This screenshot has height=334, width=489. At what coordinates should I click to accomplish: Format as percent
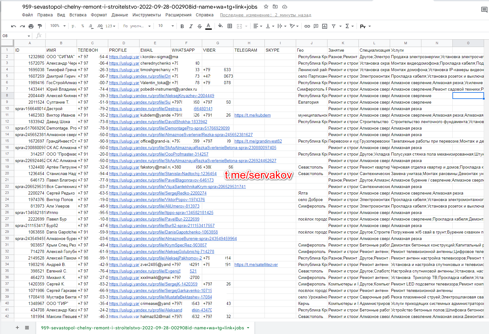coord(83,26)
